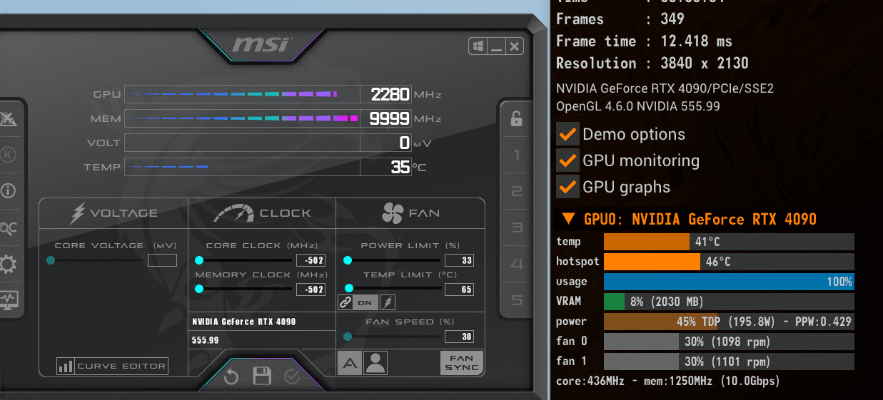Click the Core Voltage slider handle
883x400 pixels.
point(51,260)
